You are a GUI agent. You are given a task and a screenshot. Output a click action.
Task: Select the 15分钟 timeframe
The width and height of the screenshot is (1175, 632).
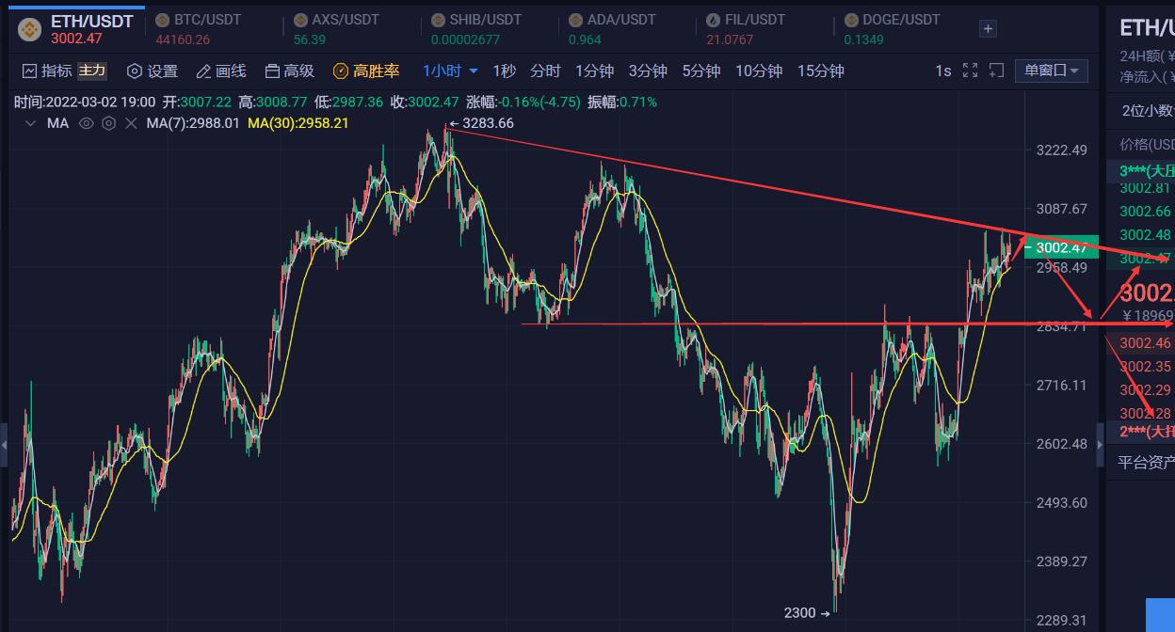820,71
